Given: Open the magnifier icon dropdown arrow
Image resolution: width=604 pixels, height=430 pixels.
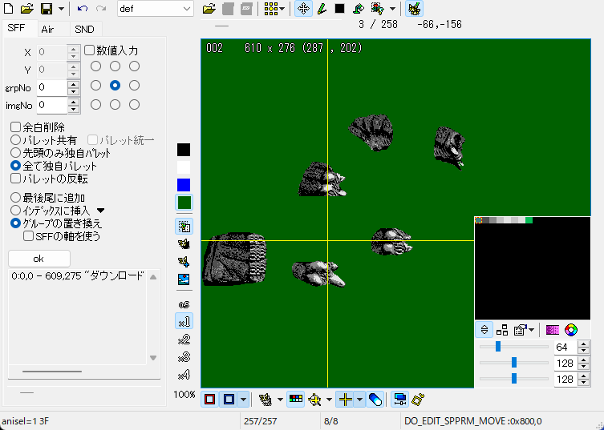Looking at the screenshot, I should click(329, 400).
